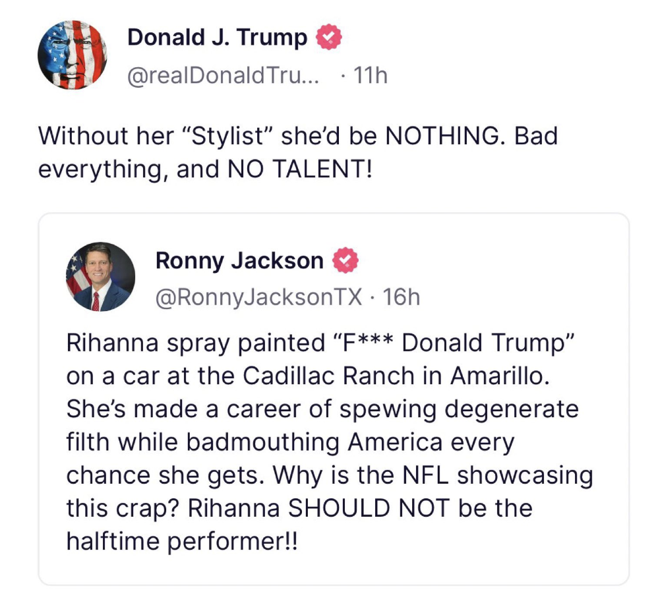Open the Ronny Jackson display name
This screenshot has height=609, width=658.
239,261
